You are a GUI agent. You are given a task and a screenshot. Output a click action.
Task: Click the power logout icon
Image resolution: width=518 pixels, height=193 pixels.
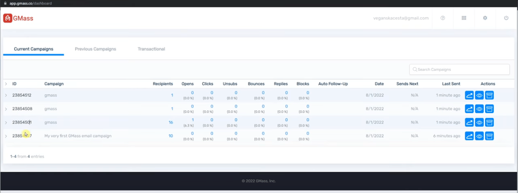tap(506, 18)
